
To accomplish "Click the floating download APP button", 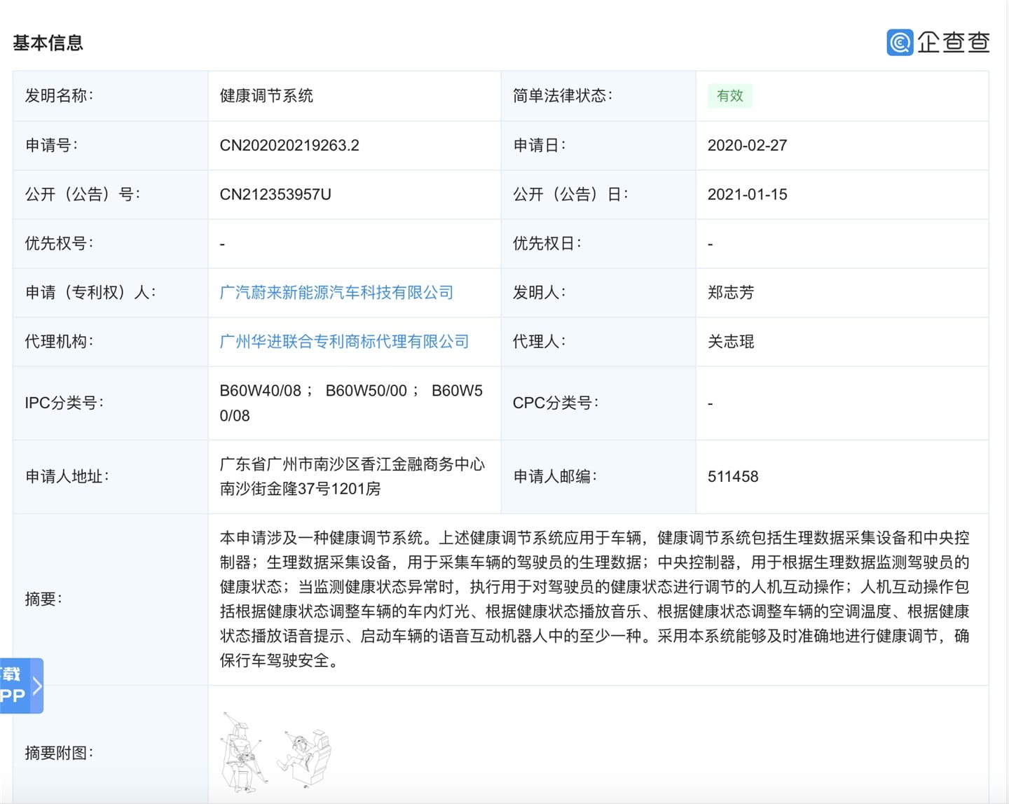I will click(x=14, y=685).
